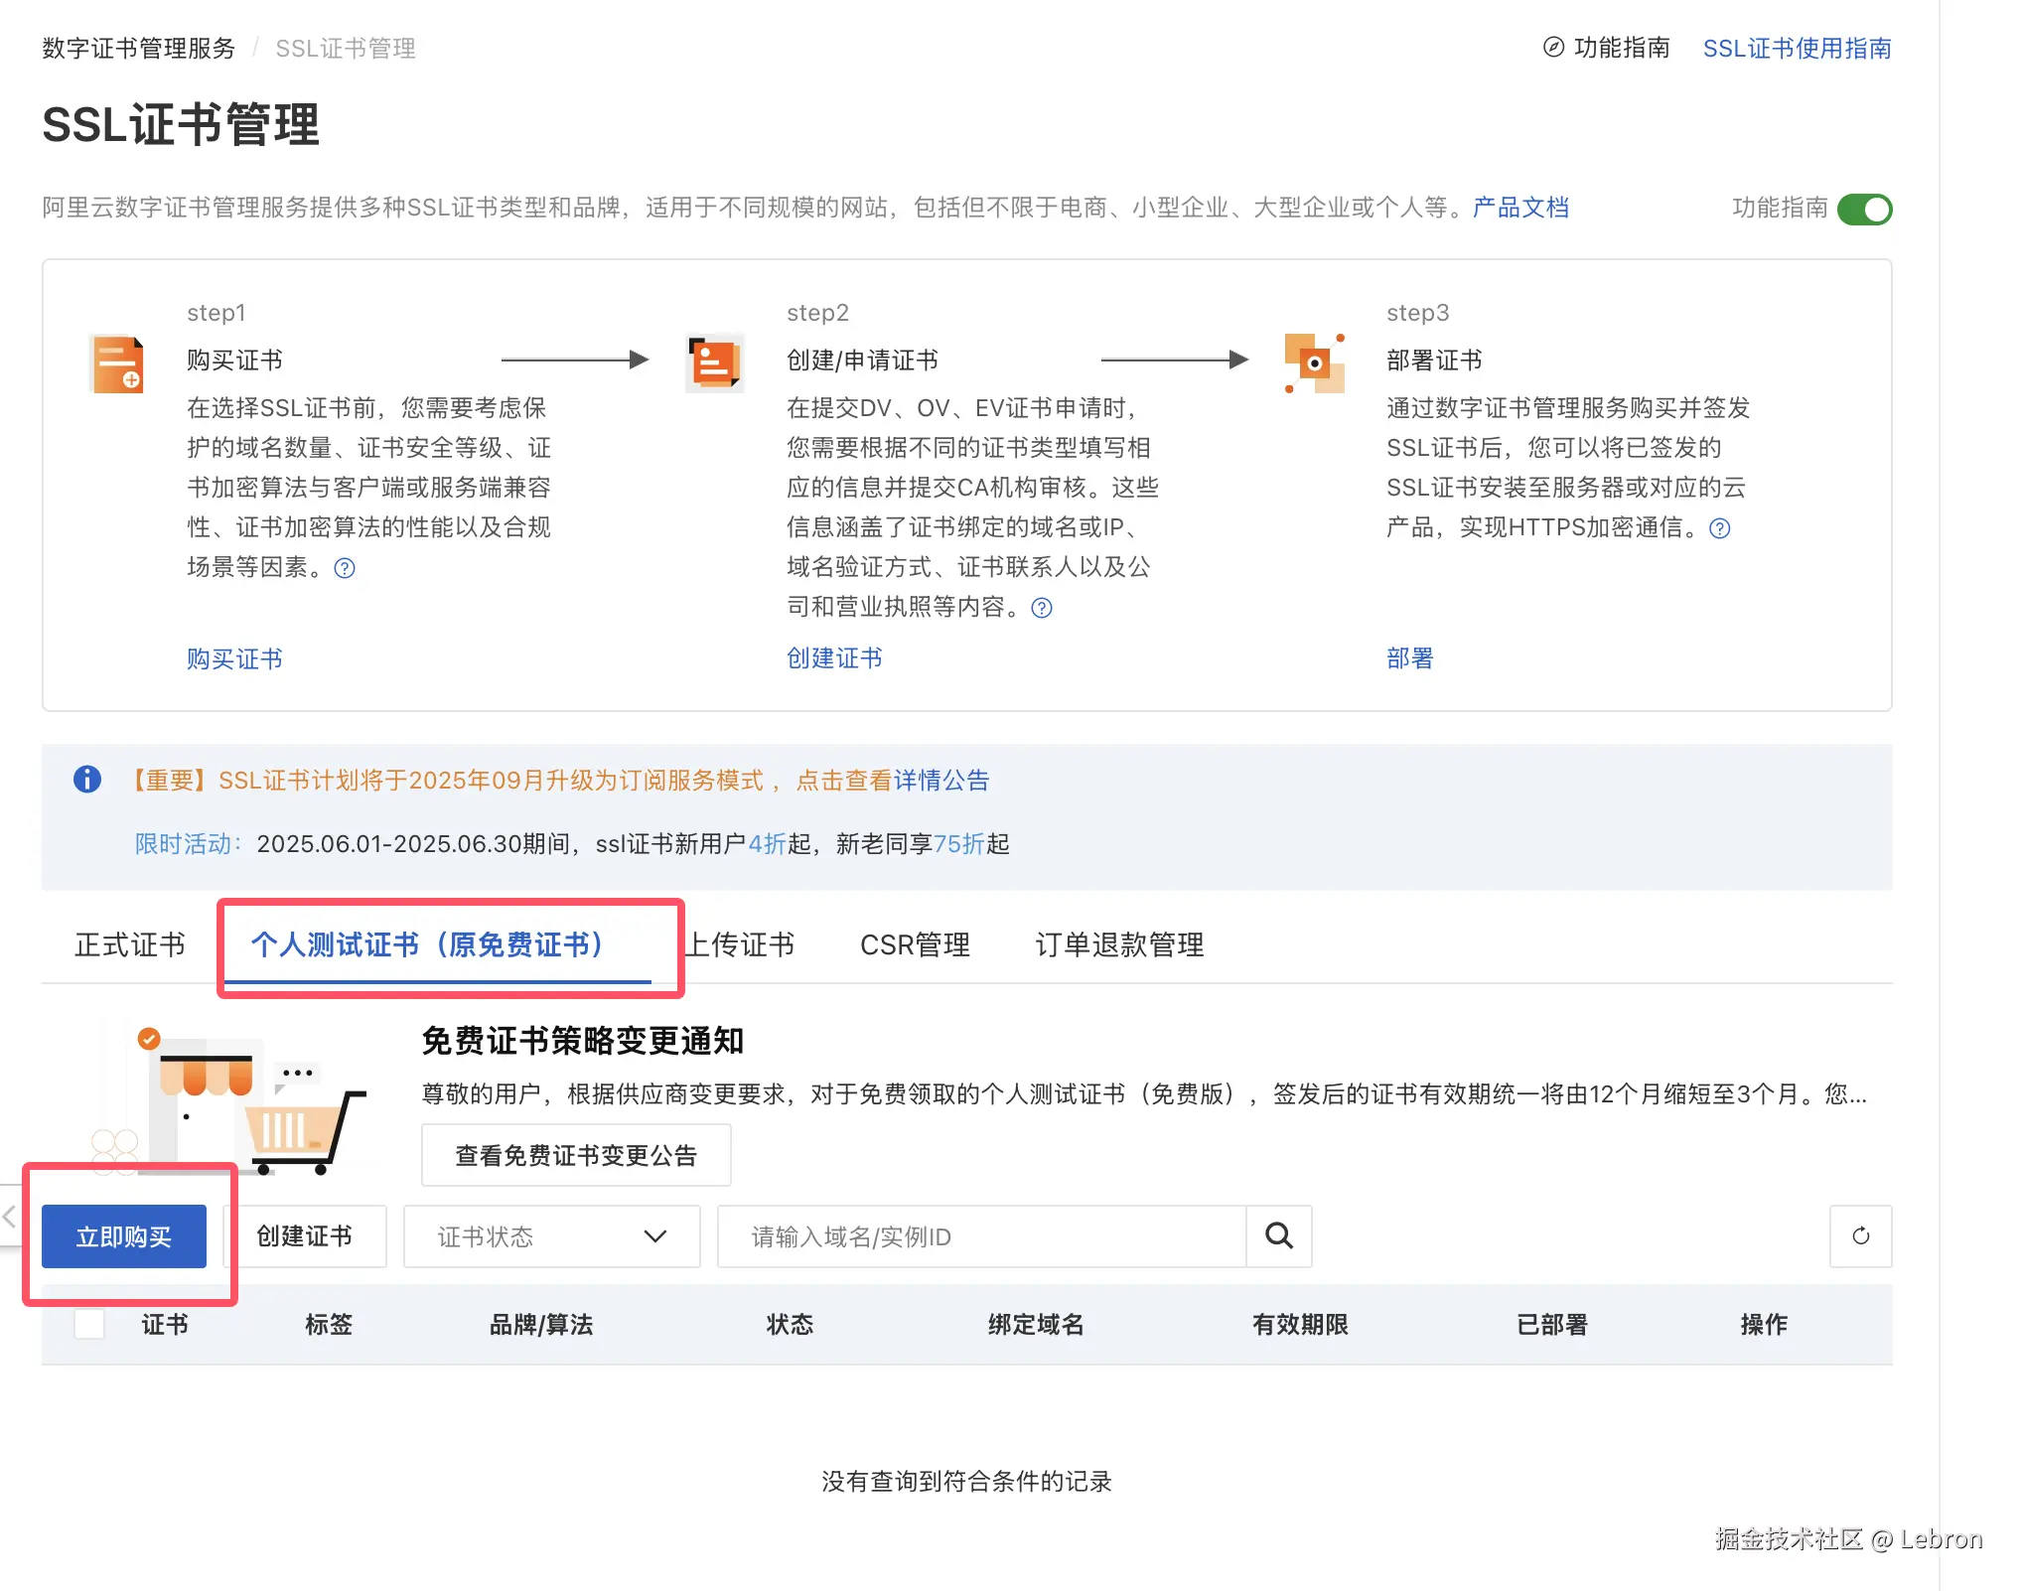Open the 证书状态 dropdown

point(551,1236)
